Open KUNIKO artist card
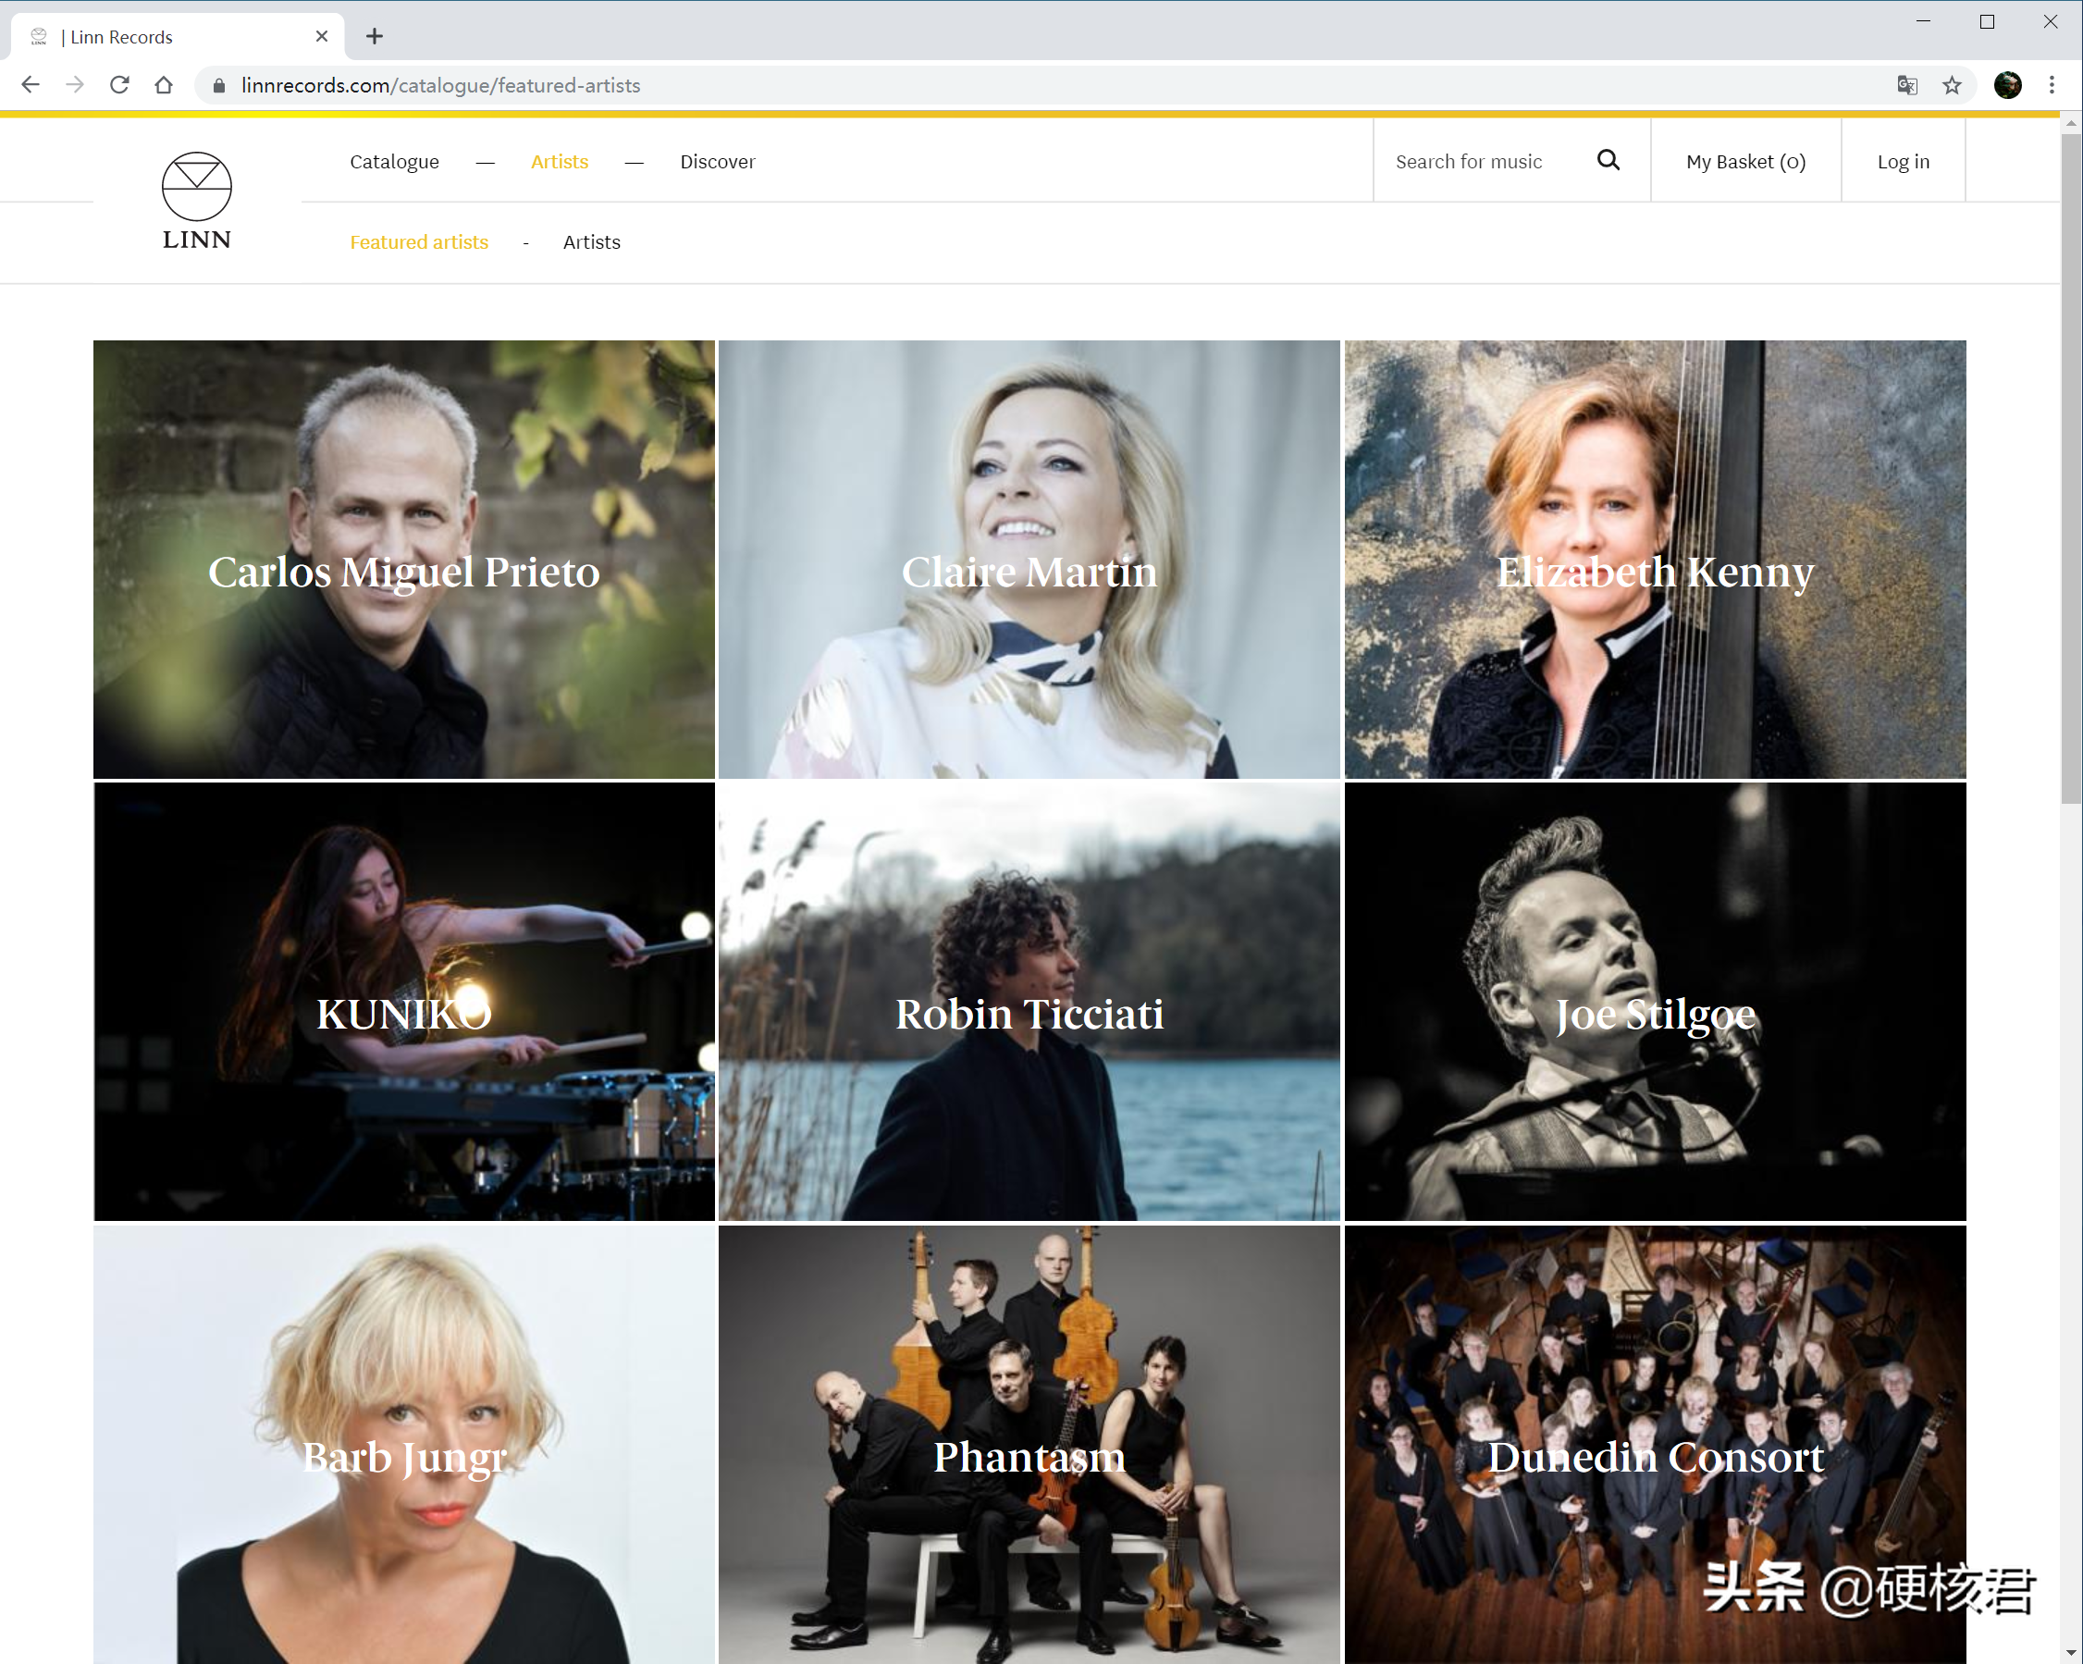2083x1664 pixels. (x=404, y=1002)
